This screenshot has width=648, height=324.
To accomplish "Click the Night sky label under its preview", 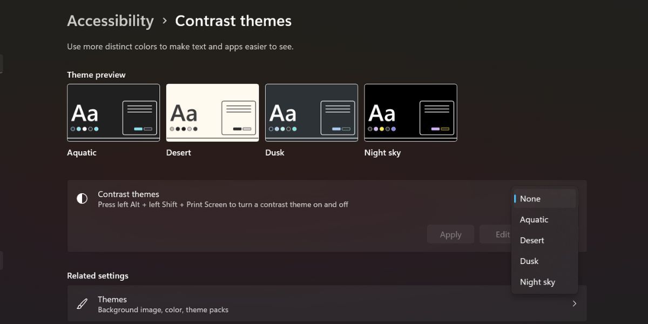I will 382,152.
